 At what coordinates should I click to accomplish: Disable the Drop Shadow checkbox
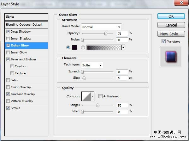(x=8, y=31)
